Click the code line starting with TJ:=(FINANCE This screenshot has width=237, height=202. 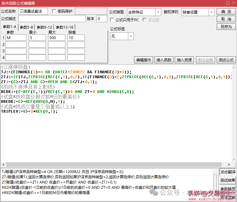click(x=66, y=72)
